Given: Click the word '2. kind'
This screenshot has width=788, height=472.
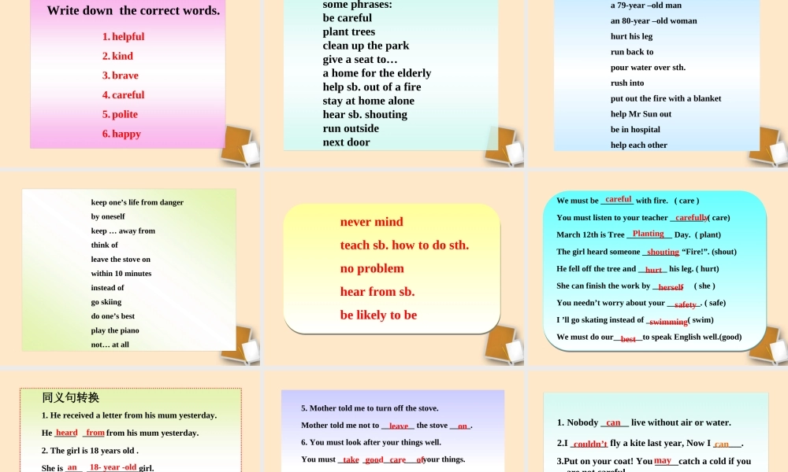Looking at the screenshot, I should (117, 56).
